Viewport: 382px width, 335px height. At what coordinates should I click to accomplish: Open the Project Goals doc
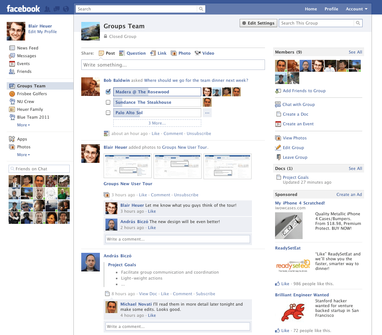[x=296, y=177]
